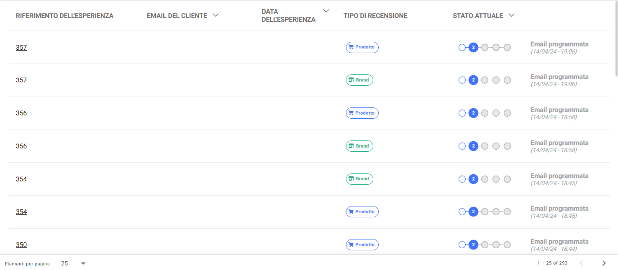This screenshot has width=618, height=270.
Task: Go to next page with right arrow
Action: tap(604, 263)
